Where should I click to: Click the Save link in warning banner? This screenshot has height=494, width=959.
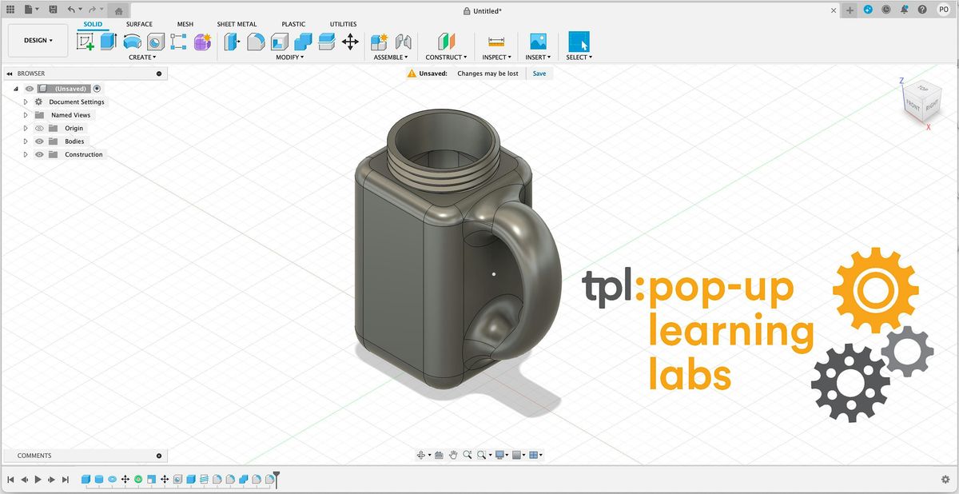(539, 74)
